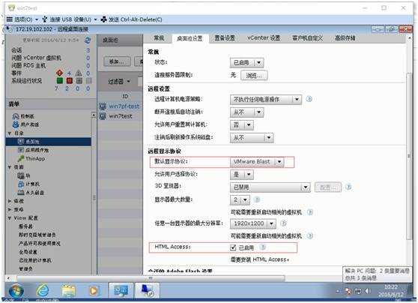This screenshot has height=303, width=418.
Task: Click the green system health status icon
Action: pos(60,80)
